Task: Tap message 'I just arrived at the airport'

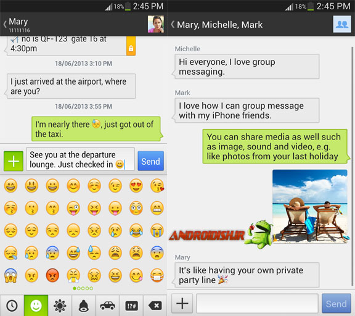Action: click(71, 86)
